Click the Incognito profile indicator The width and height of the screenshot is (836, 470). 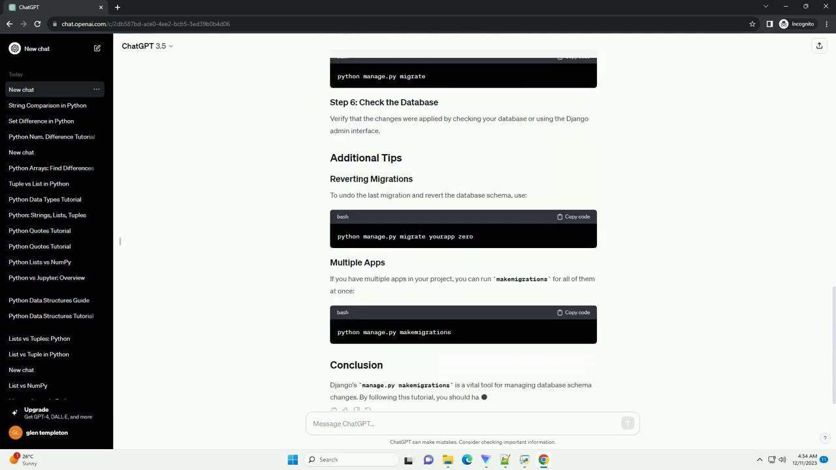click(797, 24)
